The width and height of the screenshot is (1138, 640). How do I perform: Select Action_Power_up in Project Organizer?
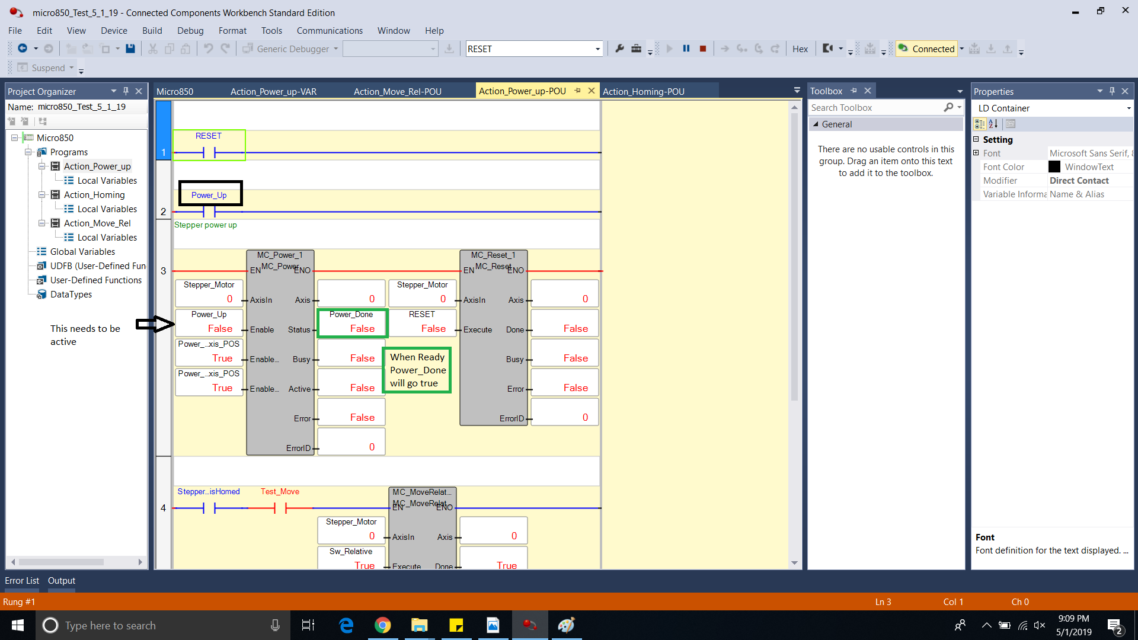(97, 167)
